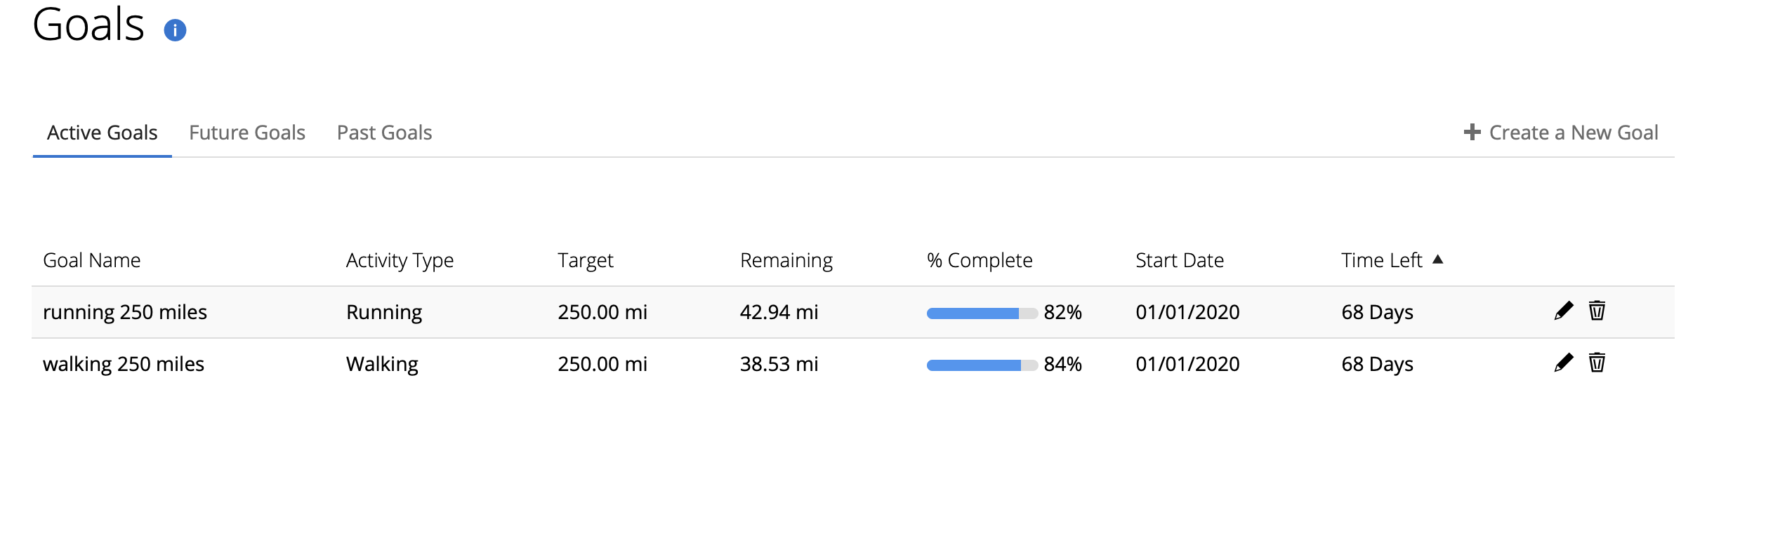Screen dimensions: 1773x540
Task: Click the walking goal 84% progress bar
Action: 982,365
